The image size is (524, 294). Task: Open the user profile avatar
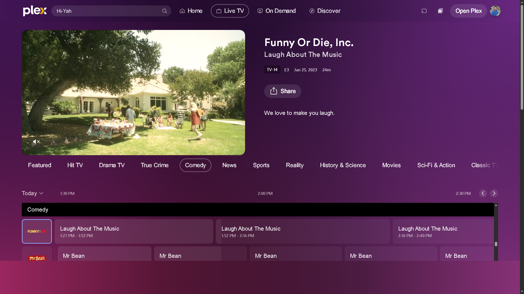tap(495, 11)
